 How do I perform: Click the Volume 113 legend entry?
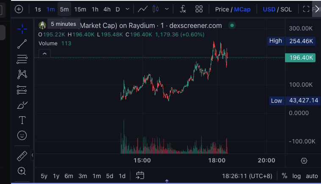pos(55,43)
